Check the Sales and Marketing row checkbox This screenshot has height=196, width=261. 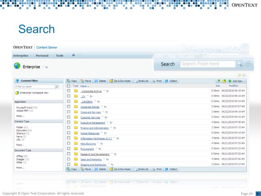click(69, 159)
